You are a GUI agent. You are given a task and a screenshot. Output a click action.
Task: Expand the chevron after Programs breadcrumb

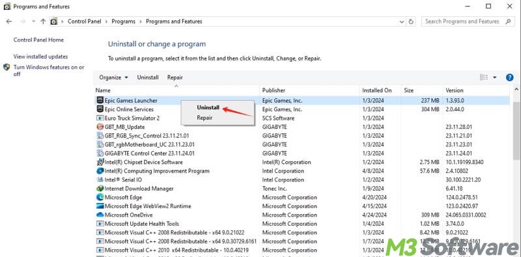click(x=141, y=21)
